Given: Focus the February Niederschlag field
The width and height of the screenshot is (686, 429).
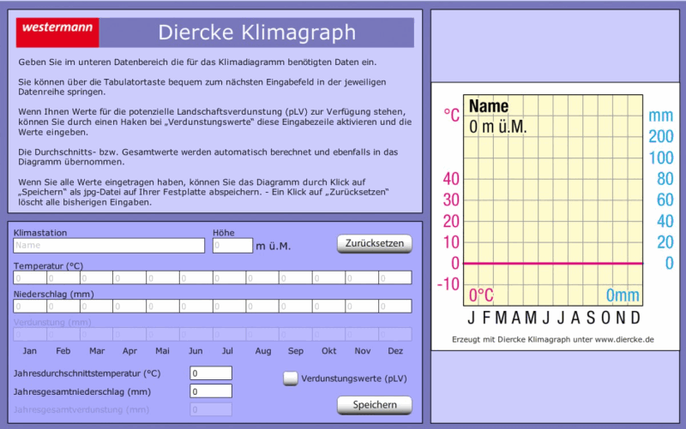Looking at the screenshot, I should pyautogui.click(x=63, y=307).
